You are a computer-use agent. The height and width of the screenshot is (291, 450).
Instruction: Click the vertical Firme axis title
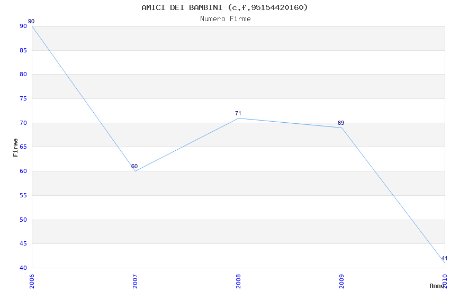(x=15, y=147)
